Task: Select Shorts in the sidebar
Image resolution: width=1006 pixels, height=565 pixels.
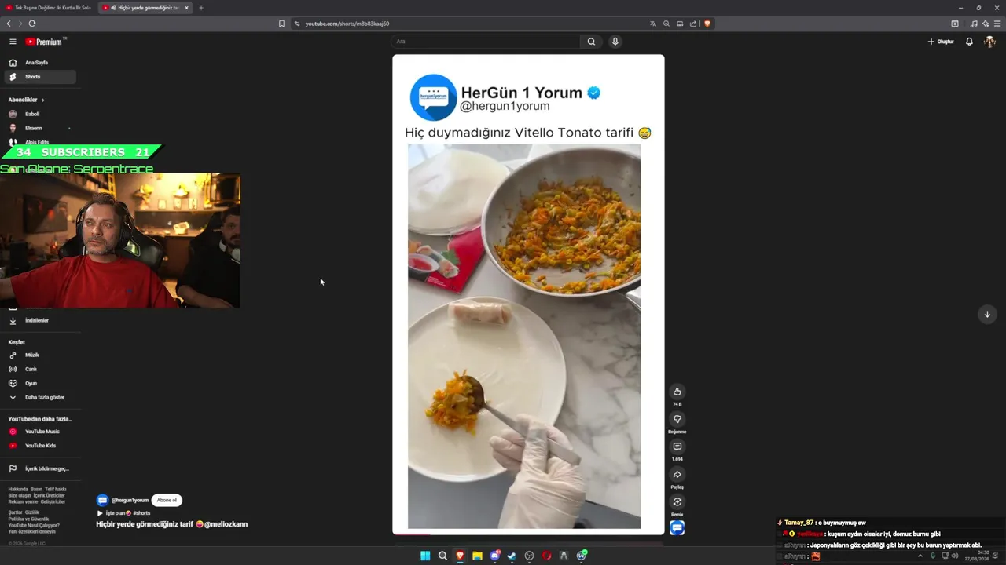Action: click(x=39, y=77)
